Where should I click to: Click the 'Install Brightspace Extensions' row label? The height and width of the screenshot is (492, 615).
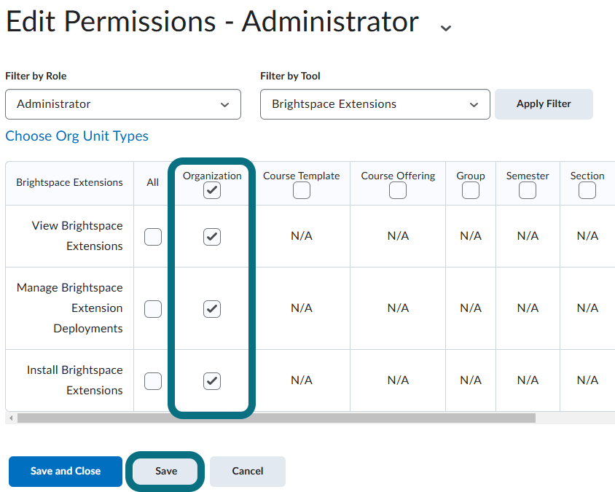point(75,380)
